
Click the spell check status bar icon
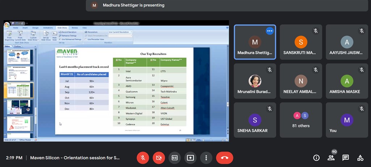[36, 140]
